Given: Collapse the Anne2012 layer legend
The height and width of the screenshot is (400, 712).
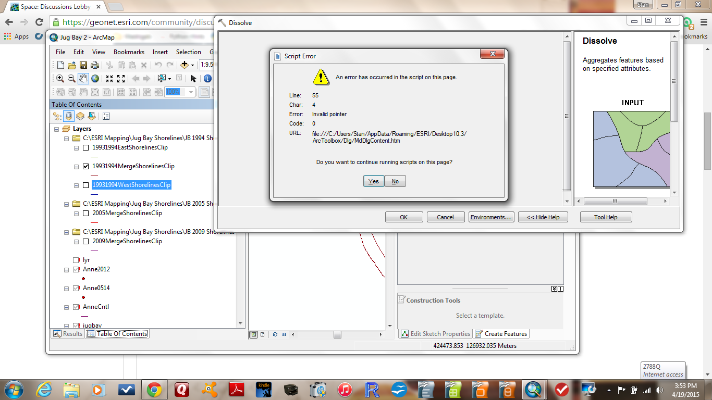Looking at the screenshot, I should tap(66, 270).
